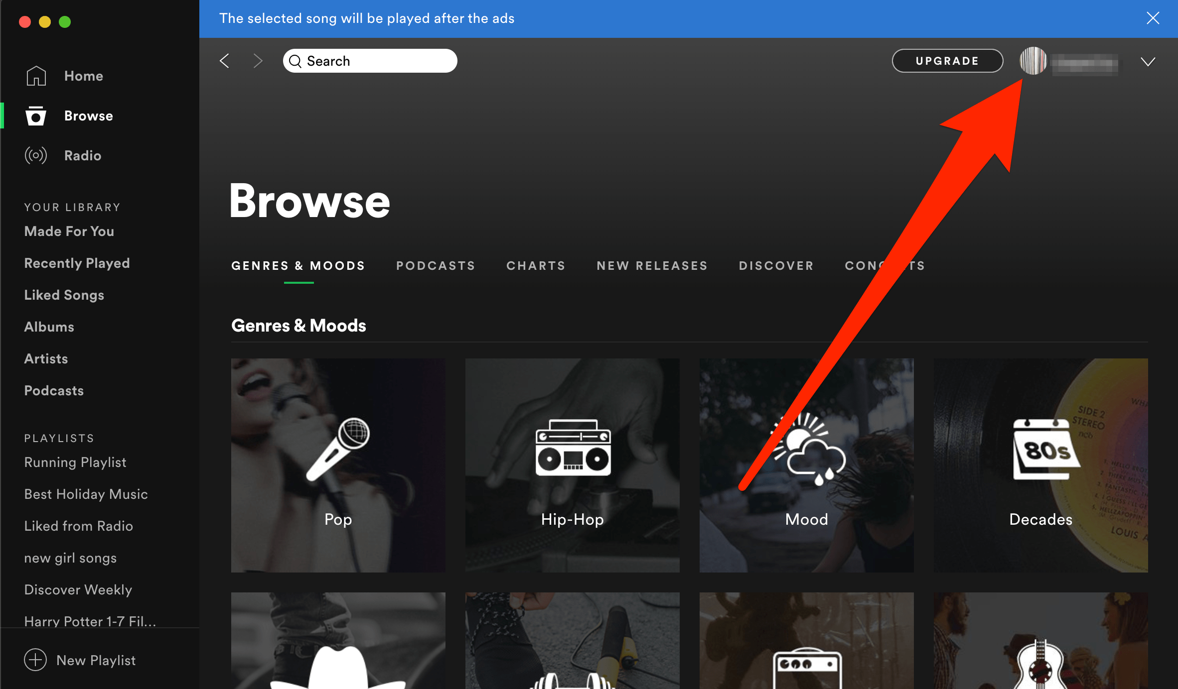Image resolution: width=1178 pixels, height=689 pixels.
Task: Open the Decades 80s tile
Action: click(x=1040, y=465)
